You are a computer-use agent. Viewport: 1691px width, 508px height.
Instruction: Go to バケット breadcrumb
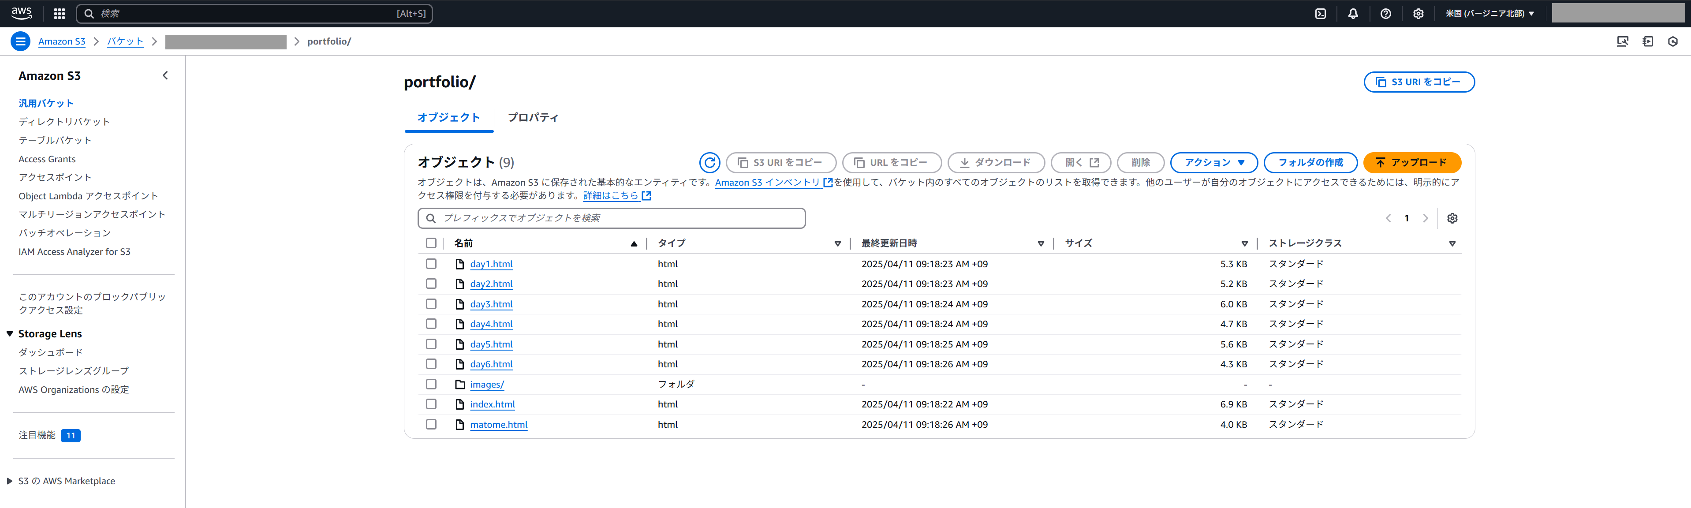(125, 41)
